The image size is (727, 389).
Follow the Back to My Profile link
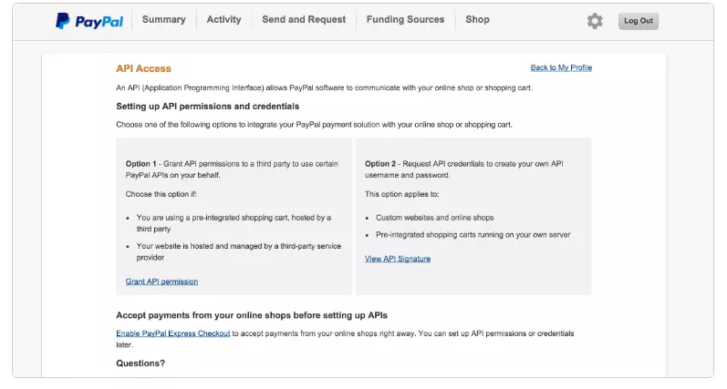tap(561, 67)
